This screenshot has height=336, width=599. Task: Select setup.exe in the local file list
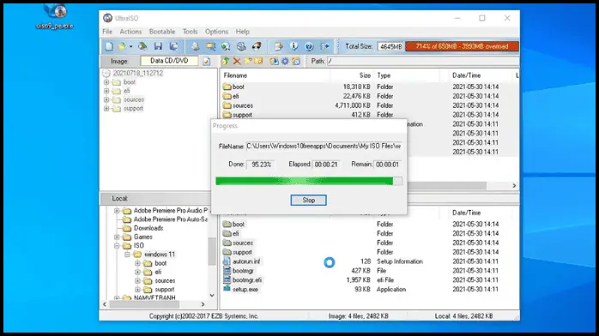245,290
